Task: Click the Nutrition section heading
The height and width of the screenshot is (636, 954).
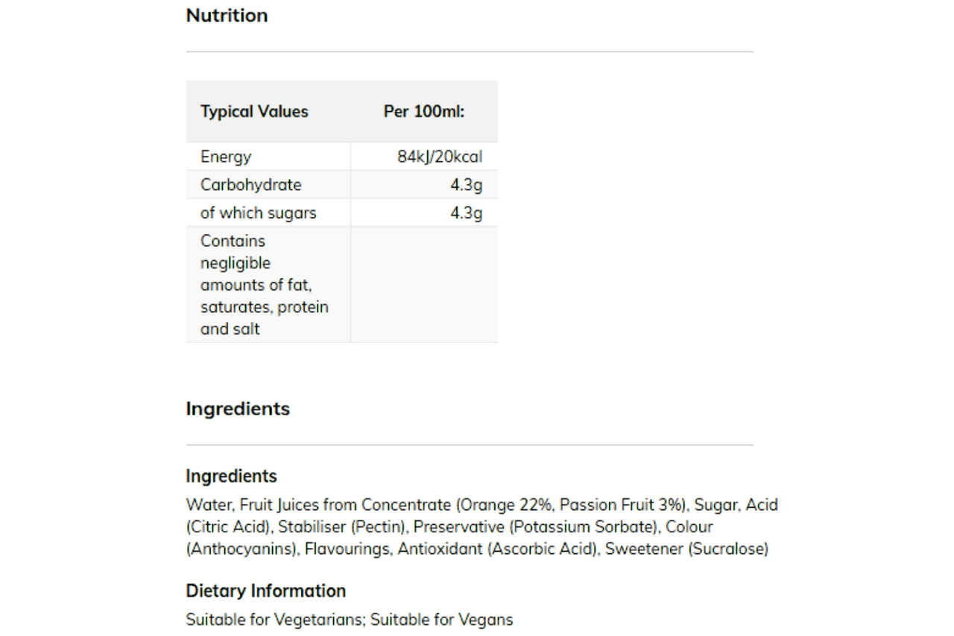Action: 227,15
